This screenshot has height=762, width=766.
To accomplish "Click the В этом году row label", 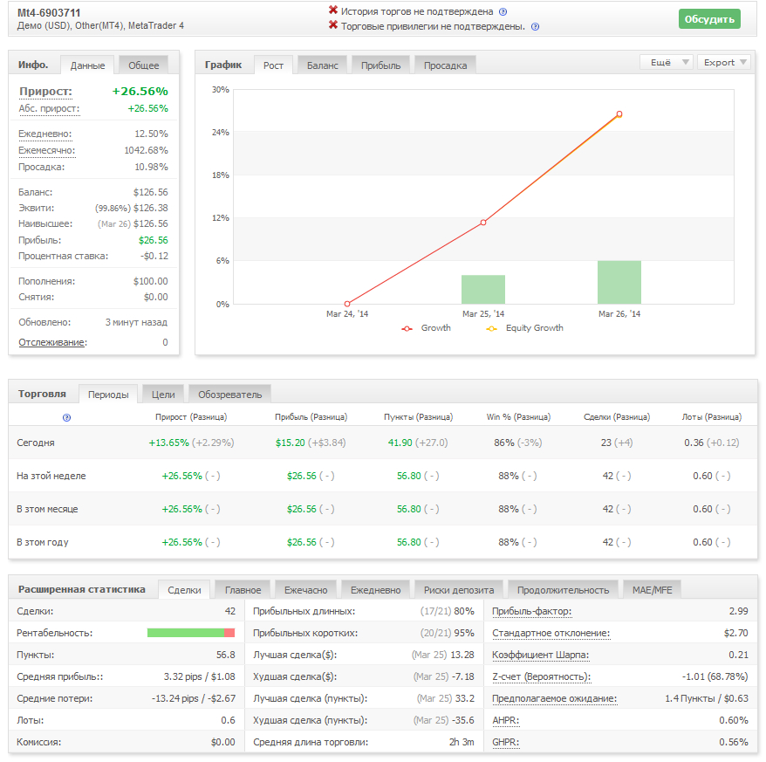I will (x=43, y=542).
